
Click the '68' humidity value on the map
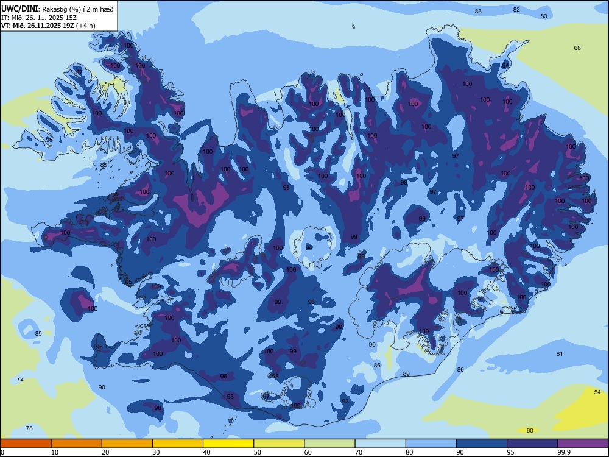pos(577,48)
